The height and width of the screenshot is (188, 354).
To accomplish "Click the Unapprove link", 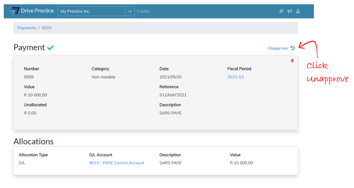I will [278, 48].
